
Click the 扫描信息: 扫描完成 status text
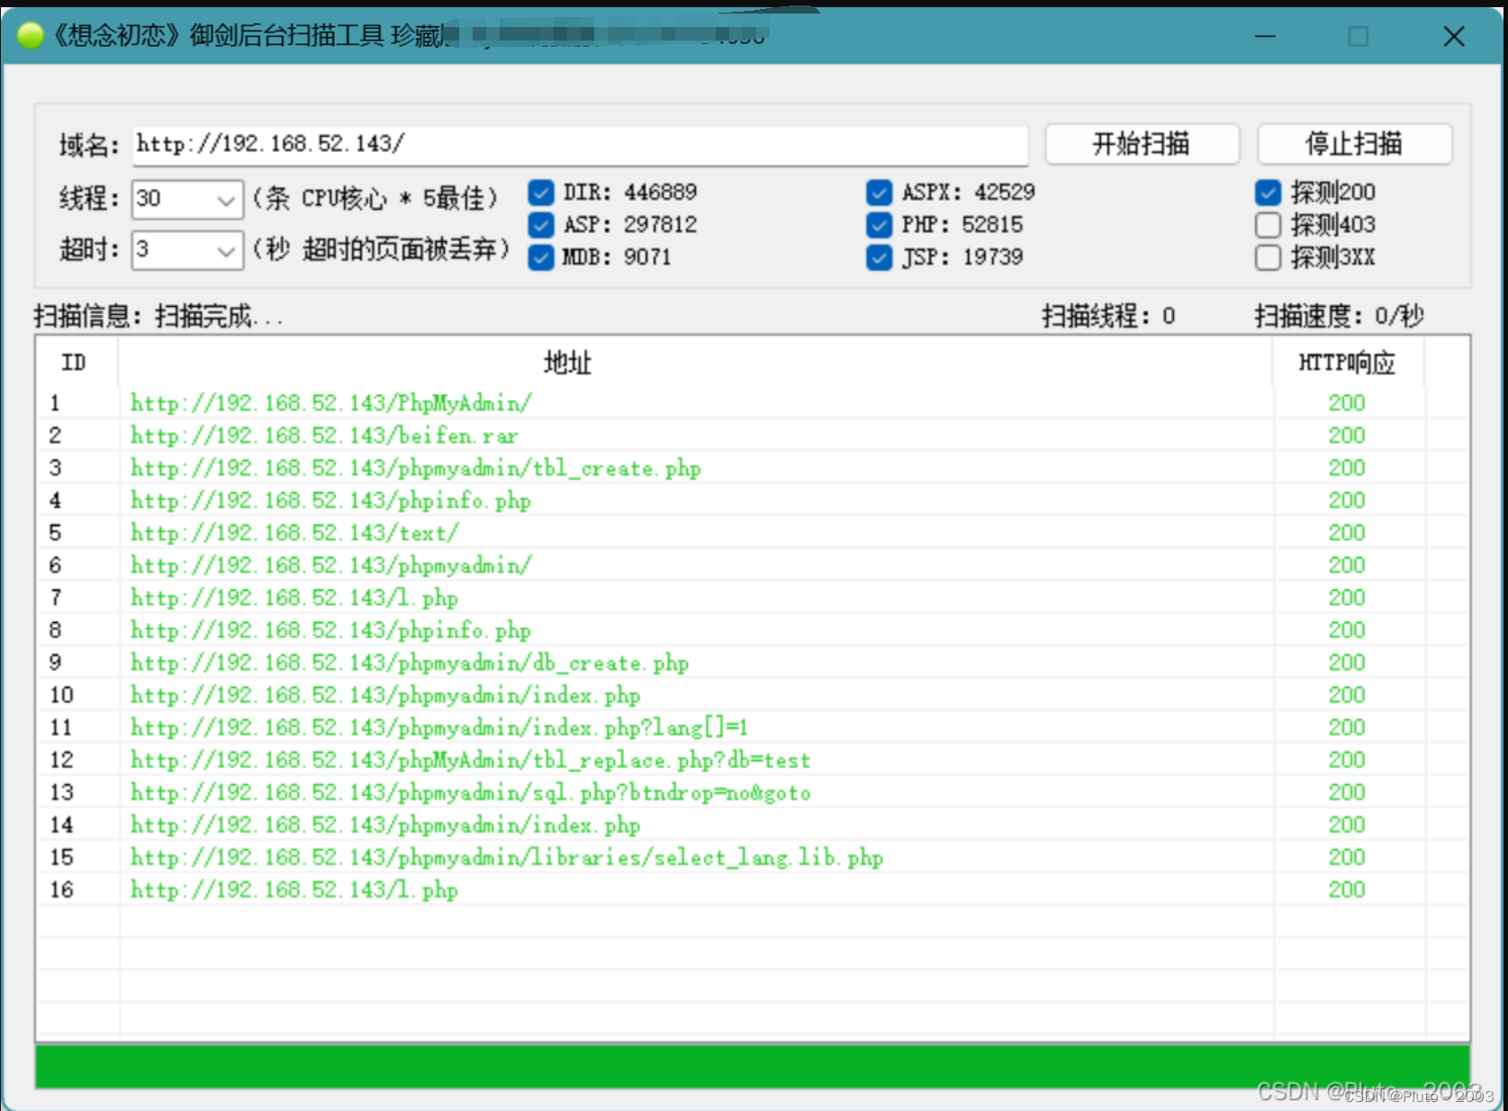(x=158, y=316)
